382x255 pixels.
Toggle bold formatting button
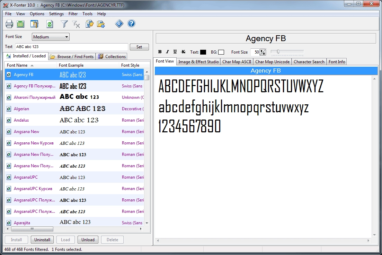[160, 52]
